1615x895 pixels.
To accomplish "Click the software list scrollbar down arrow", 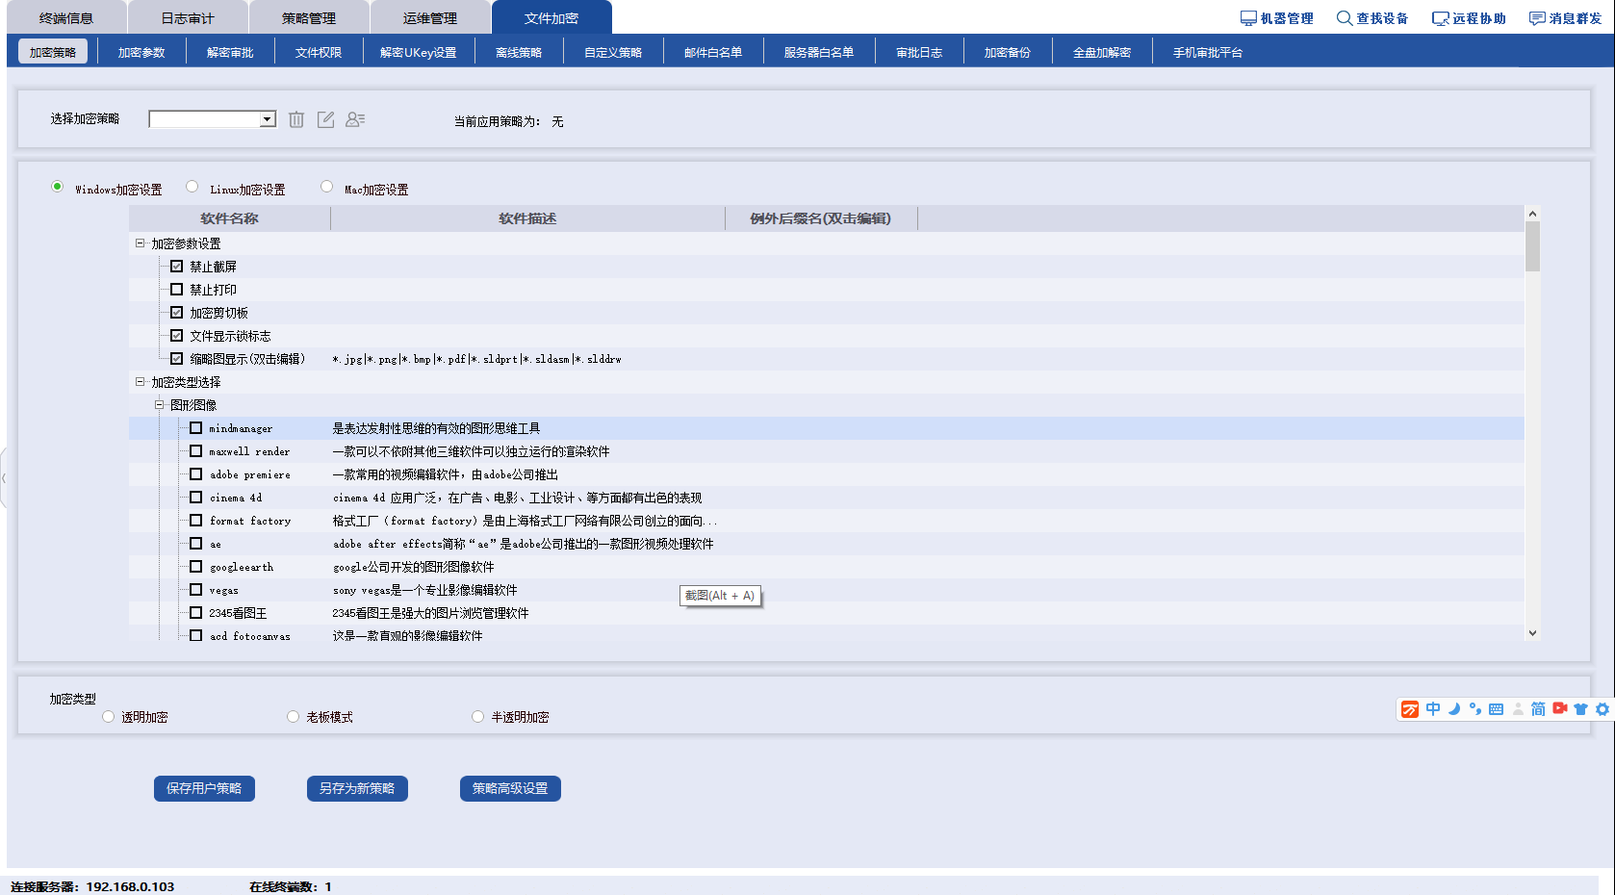I will click(x=1532, y=632).
